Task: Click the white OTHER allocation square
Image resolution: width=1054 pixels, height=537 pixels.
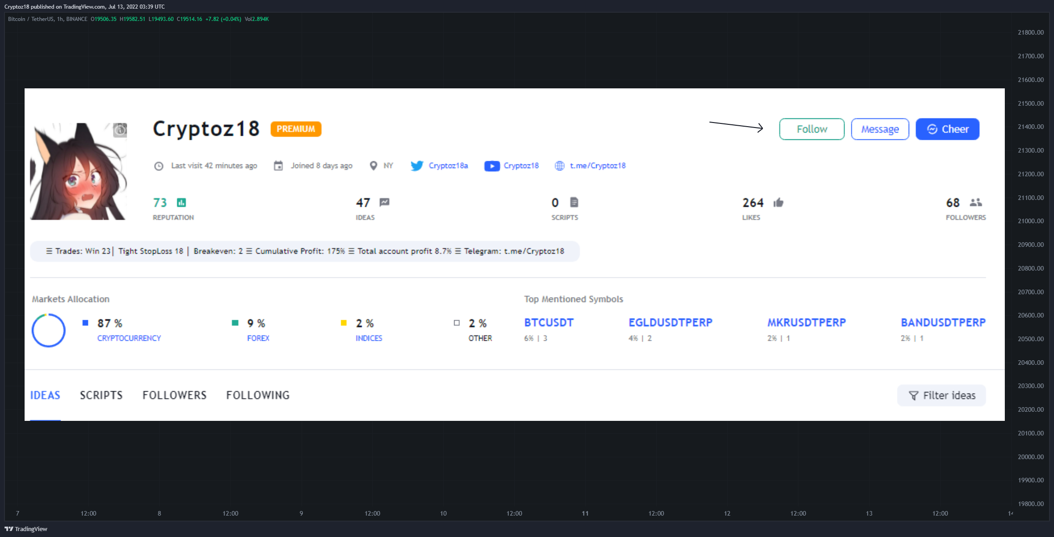Action: [x=457, y=323]
